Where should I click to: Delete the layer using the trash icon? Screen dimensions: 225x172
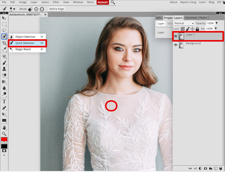[x=220, y=169]
